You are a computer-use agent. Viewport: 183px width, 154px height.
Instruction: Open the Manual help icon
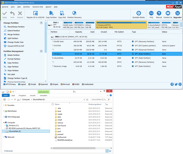point(159,13)
